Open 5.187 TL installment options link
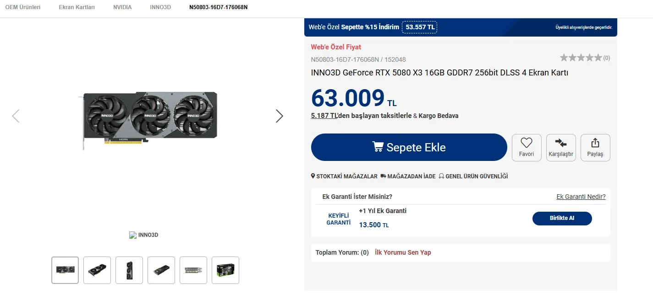The height and width of the screenshot is (294, 653). coord(324,116)
